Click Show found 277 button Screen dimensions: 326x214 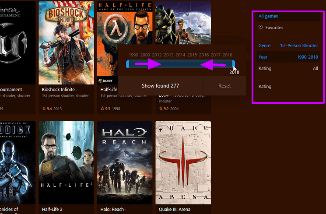pos(161,86)
